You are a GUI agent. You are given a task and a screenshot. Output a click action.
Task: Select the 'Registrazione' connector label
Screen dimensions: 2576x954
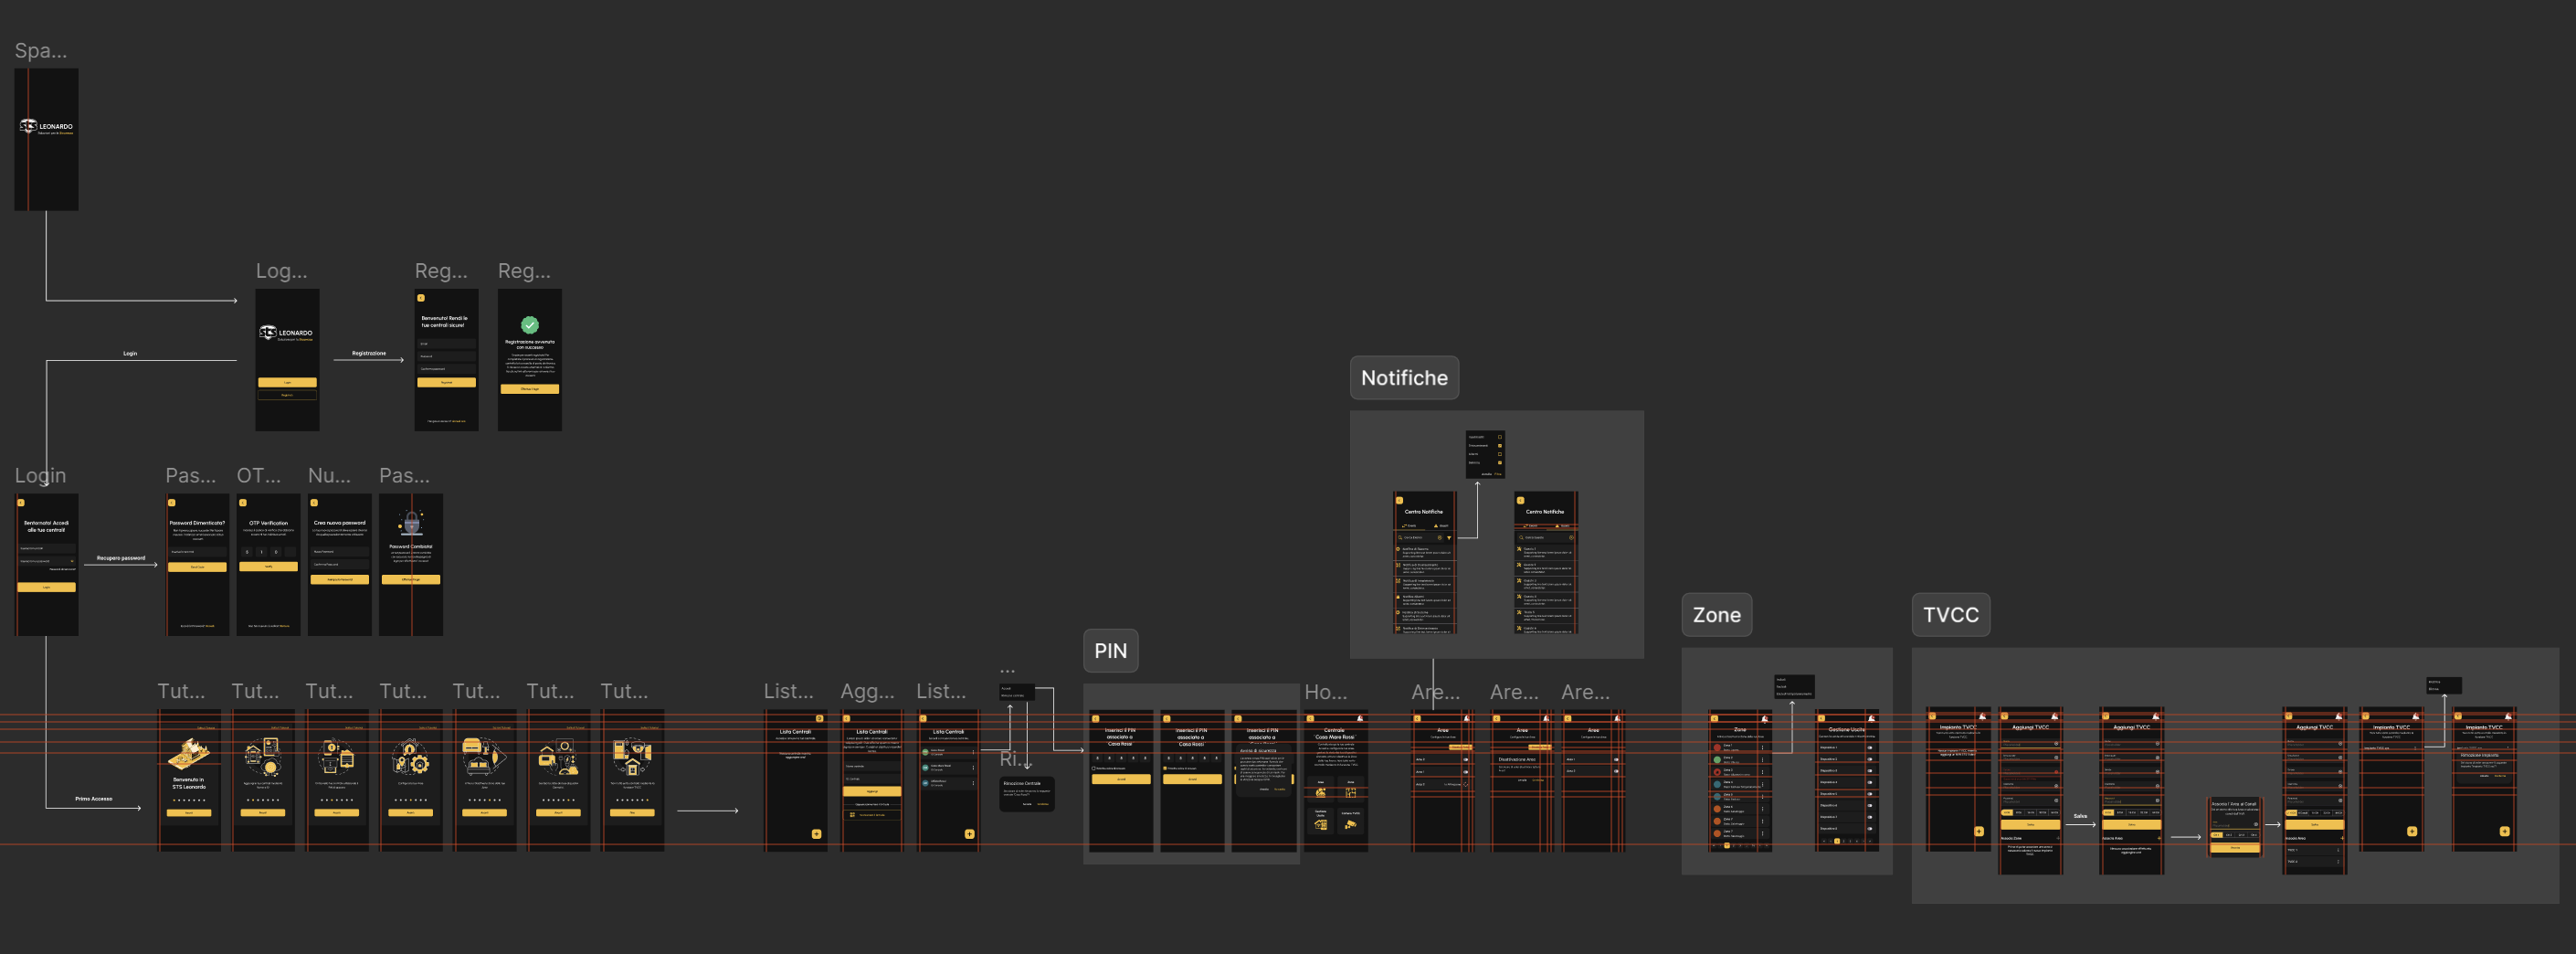coord(369,353)
